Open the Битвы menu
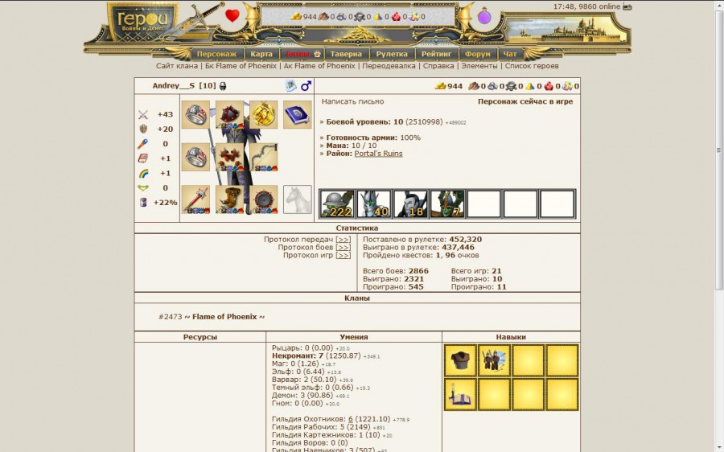Screen dimensions: 724x452 [x=302, y=54]
